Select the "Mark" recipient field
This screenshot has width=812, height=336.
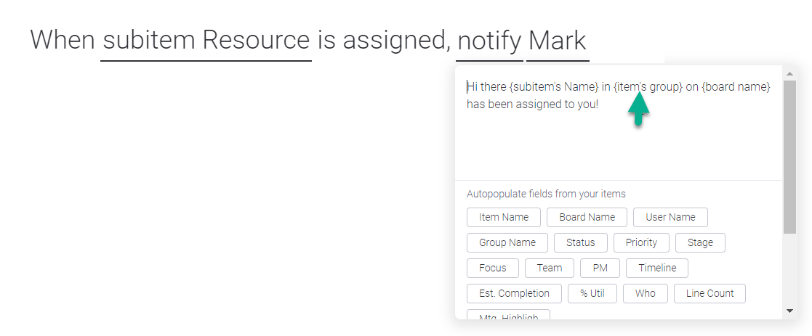(x=558, y=40)
